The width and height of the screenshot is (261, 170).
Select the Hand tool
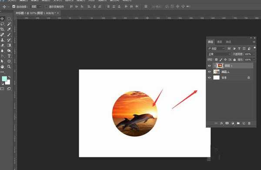[2, 67]
